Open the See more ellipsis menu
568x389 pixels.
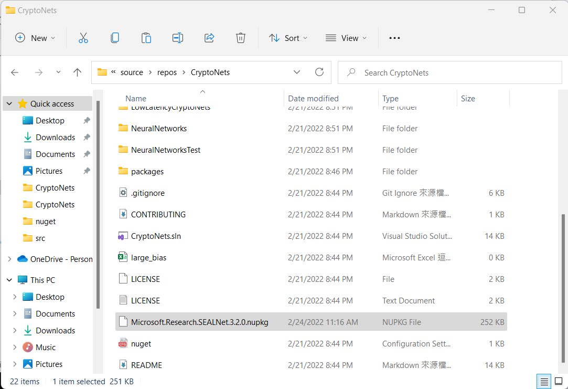(394, 38)
